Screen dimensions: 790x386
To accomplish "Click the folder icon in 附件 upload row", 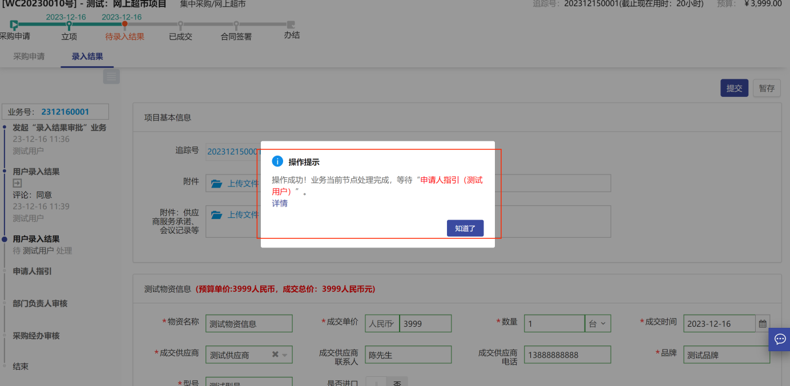I will click(216, 184).
